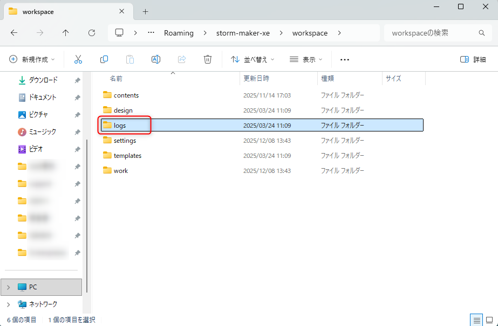498x326 pixels.
Task: Open the 並べ替え sort dropdown
Action: click(253, 59)
